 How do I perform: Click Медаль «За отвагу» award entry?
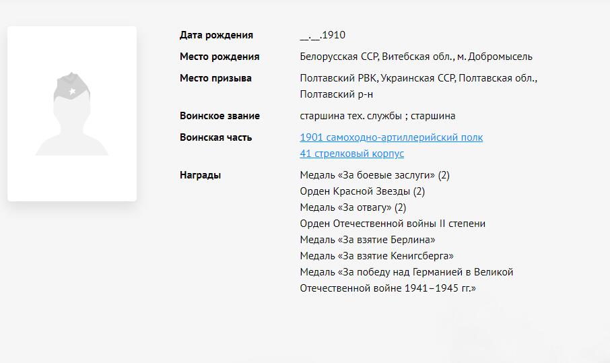point(353,207)
